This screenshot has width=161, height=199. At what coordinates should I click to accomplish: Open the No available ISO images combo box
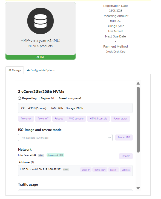pos(65,137)
